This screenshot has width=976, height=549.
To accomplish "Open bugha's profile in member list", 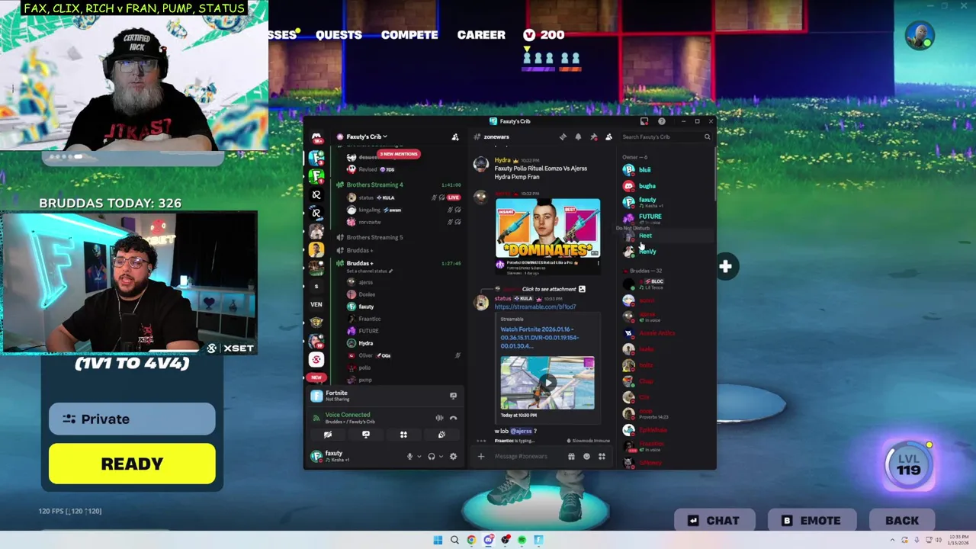I will [647, 186].
